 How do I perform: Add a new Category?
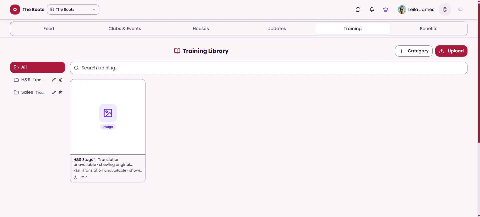pyautogui.click(x=414, y=51)
